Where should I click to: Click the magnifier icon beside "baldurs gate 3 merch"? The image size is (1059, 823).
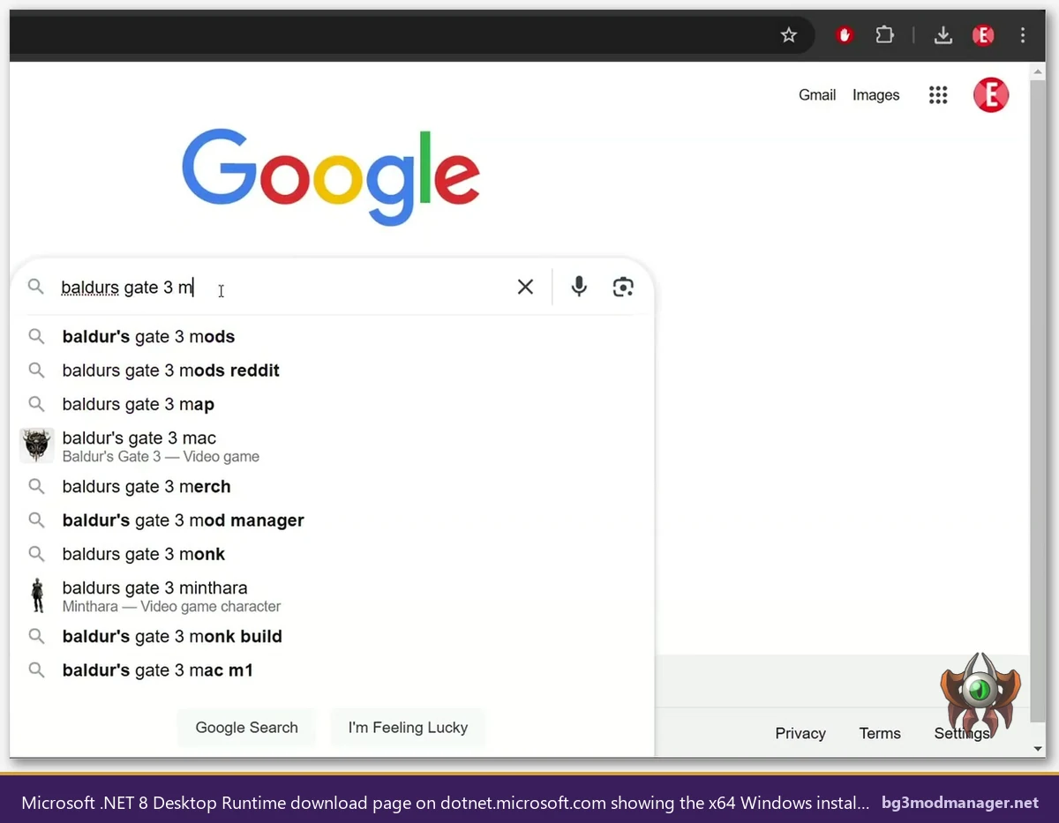[36, 486]
